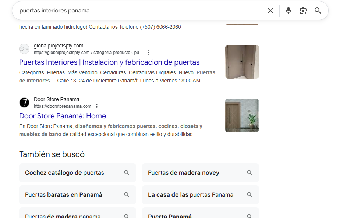Open Puertas Interiores Instalacion y fabricacion link
This screenshot has width=361, height=218.
109,62
